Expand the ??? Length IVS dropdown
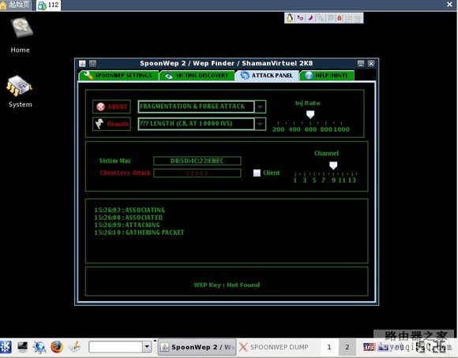 tap(260, 124)
